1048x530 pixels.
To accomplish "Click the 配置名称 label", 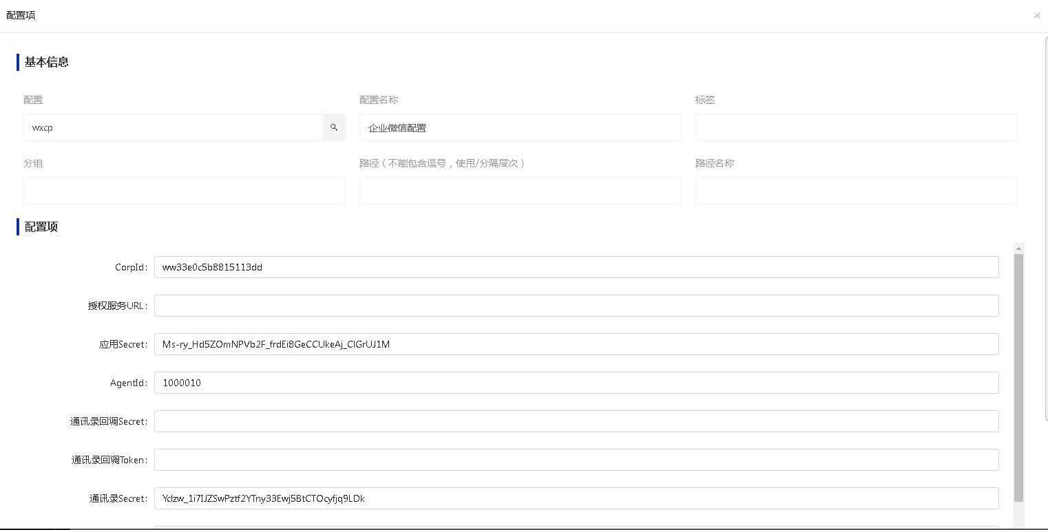I will click(x=379, y=100).
